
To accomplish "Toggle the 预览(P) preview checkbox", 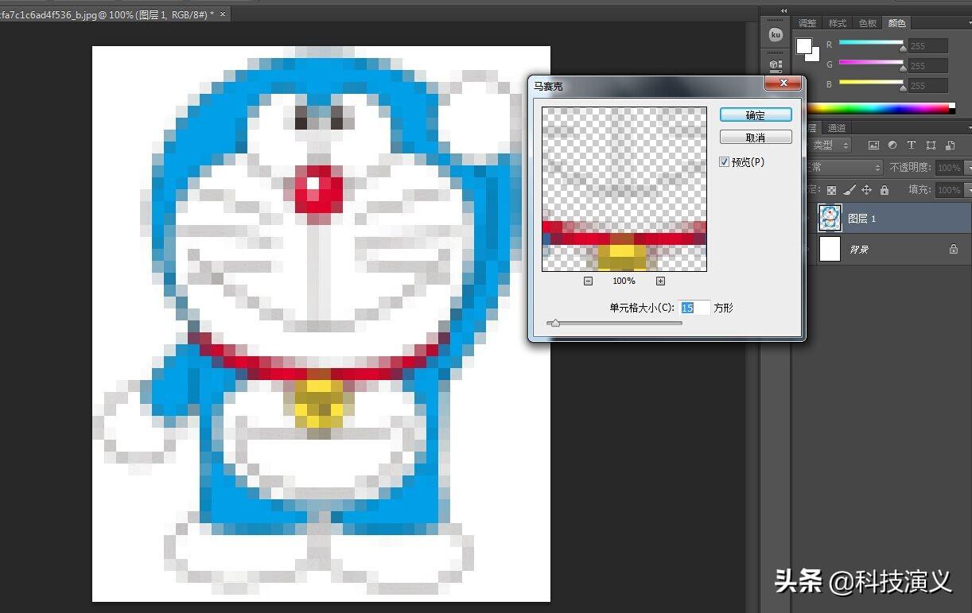I will [724, 161].
